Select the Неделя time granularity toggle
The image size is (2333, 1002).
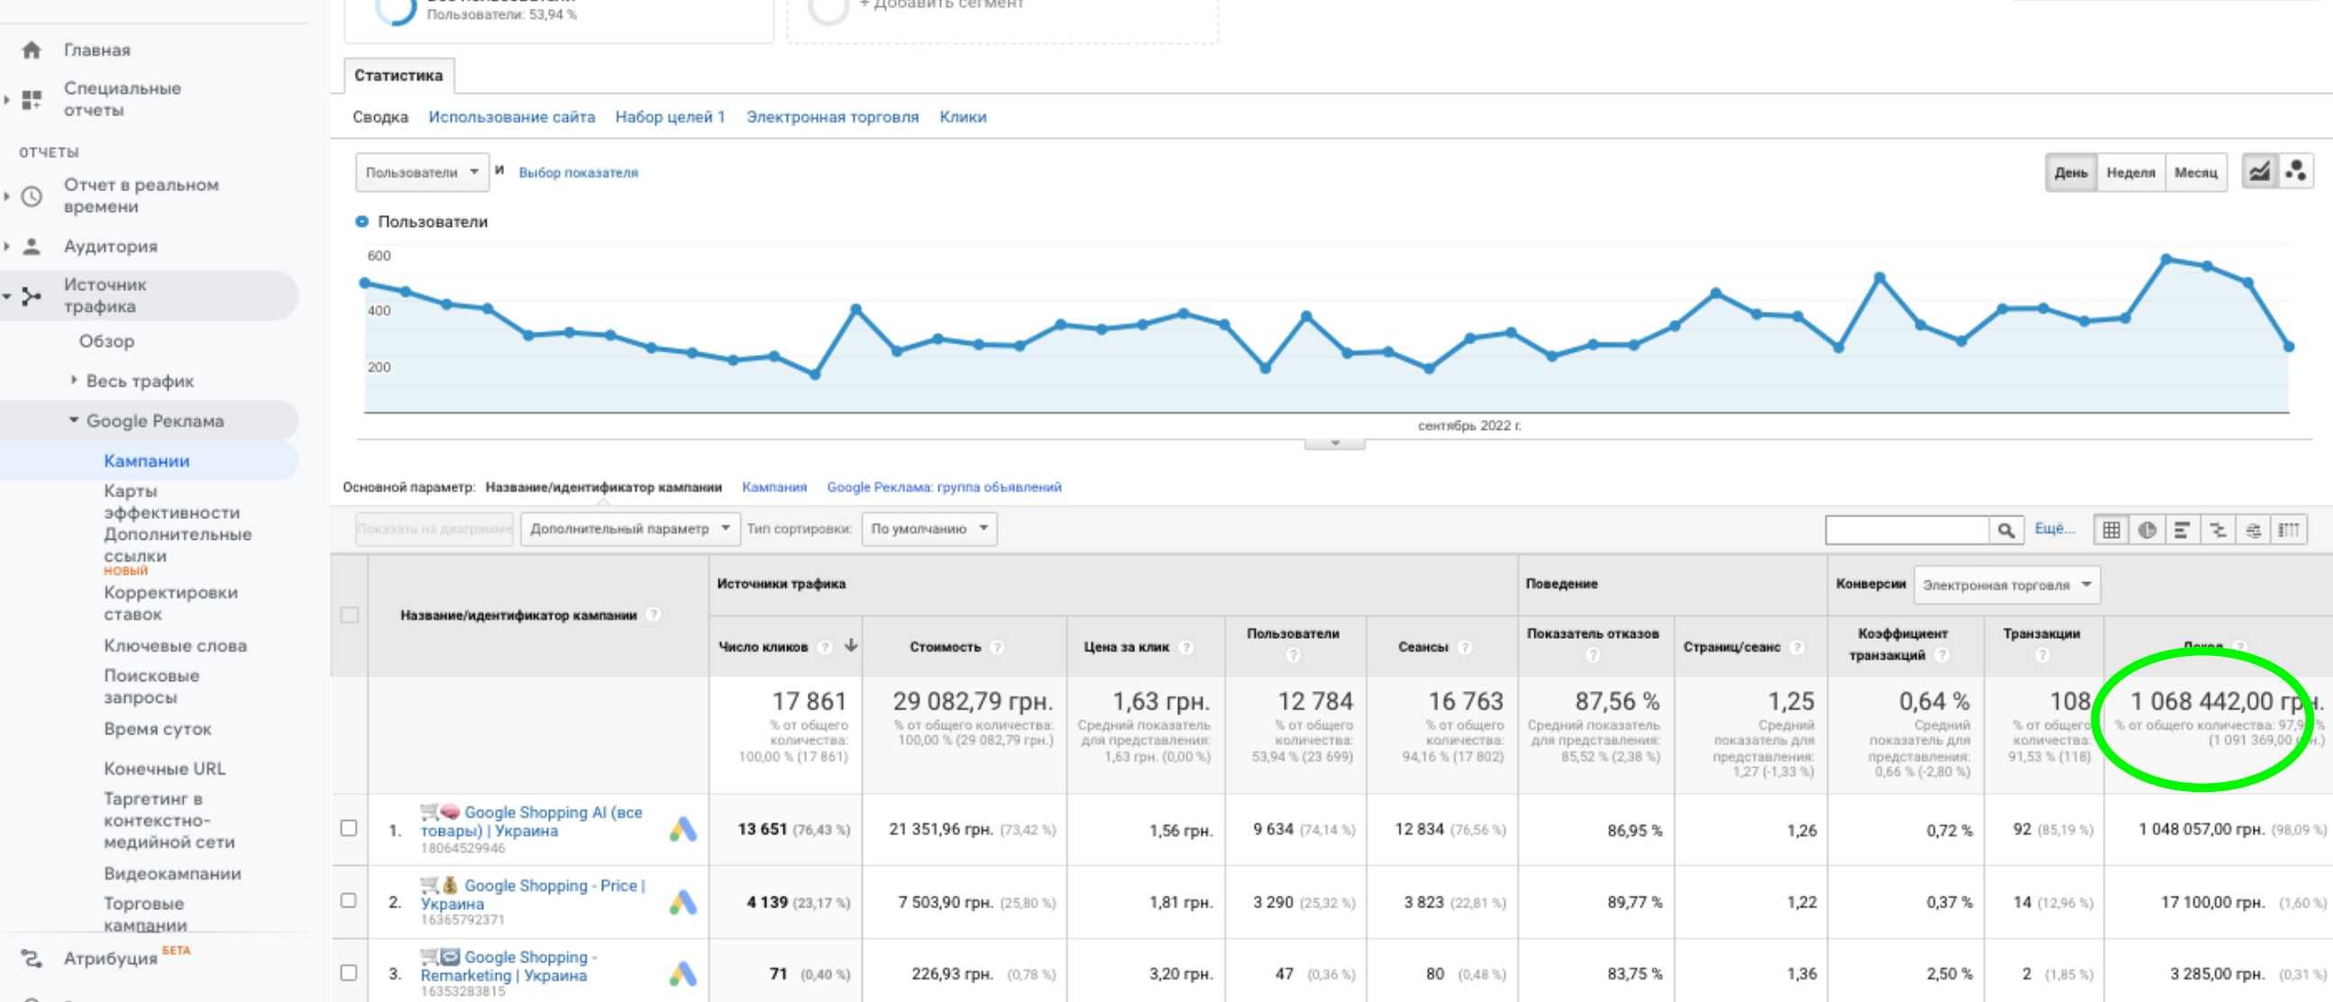tap(2130, 172)
